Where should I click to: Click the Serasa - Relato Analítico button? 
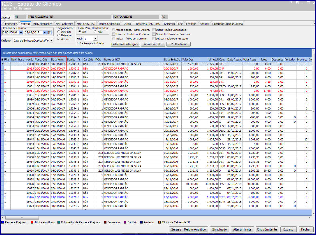point(188,229)
